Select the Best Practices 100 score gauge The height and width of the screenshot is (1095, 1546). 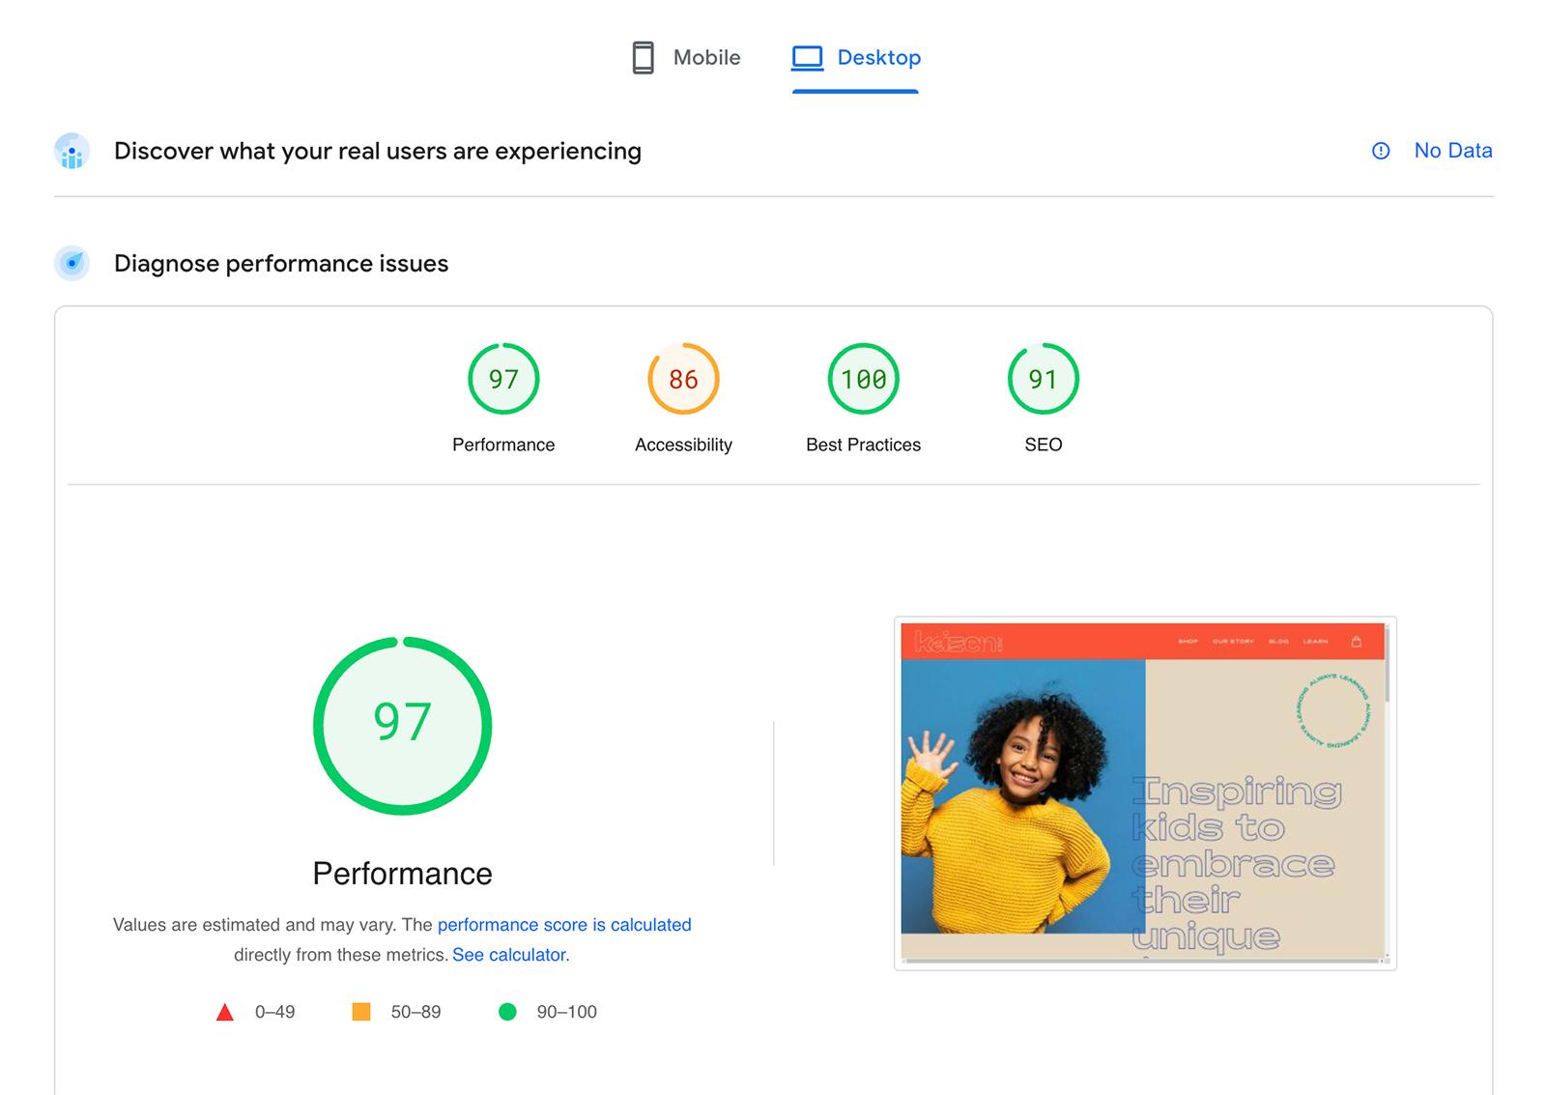863,380
